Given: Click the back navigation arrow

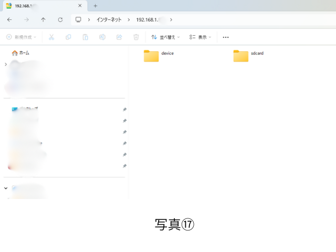Looking at the screenshot, I should pyautogui.click(x=9, y=19).
